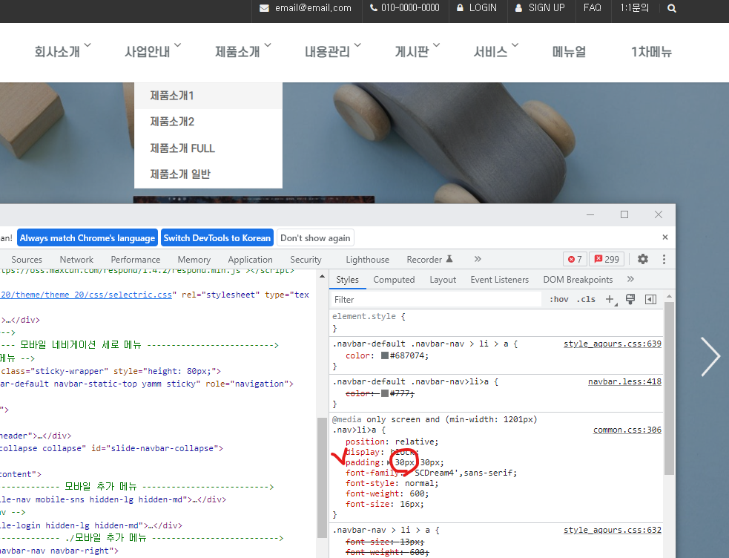
Task: Open 1차메뉴 navigation item
Action: coord(651,51)
